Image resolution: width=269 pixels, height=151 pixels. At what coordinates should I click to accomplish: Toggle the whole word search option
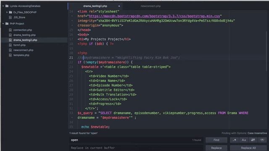(262, 140)
